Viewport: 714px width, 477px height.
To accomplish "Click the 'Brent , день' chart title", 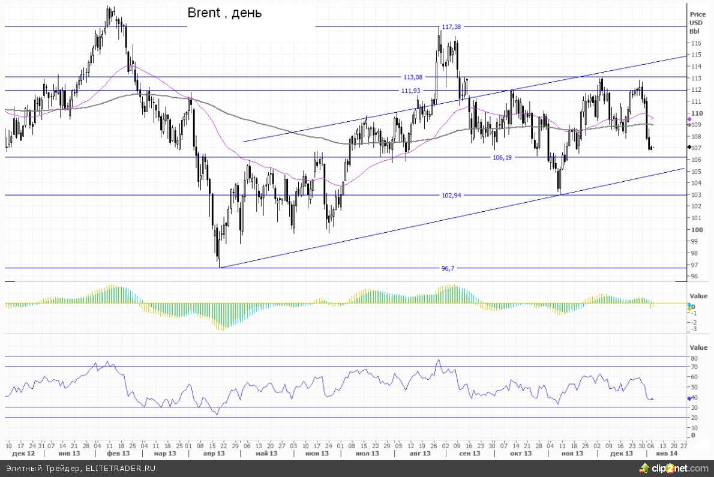I will [x=224, y=13].
